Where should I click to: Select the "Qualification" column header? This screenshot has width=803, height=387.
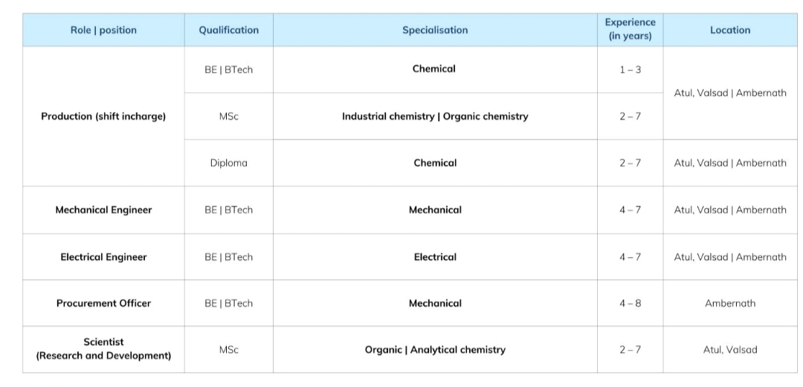coord(229,30)
